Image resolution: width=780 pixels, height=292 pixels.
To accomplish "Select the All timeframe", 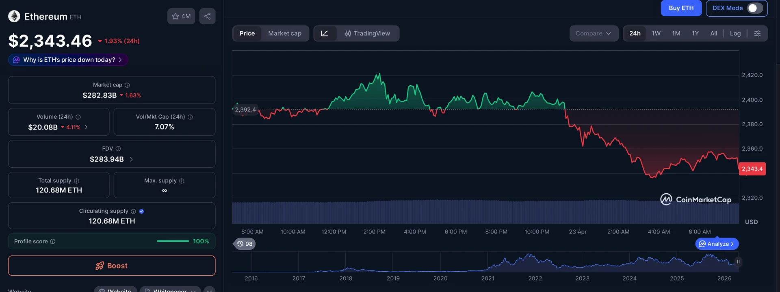I will tap(714, 33).
